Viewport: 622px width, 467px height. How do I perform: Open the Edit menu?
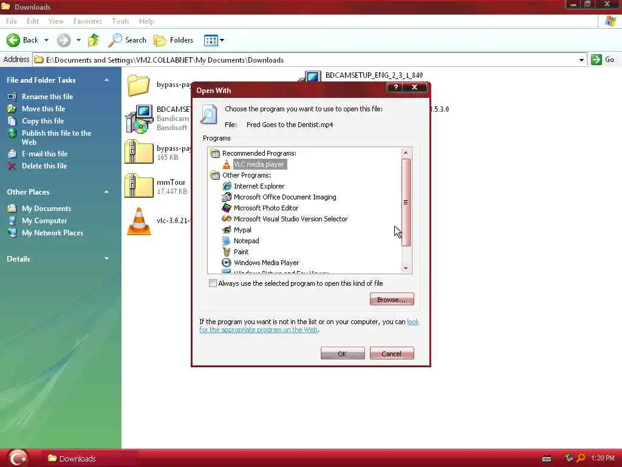click(x=33, y=21)
